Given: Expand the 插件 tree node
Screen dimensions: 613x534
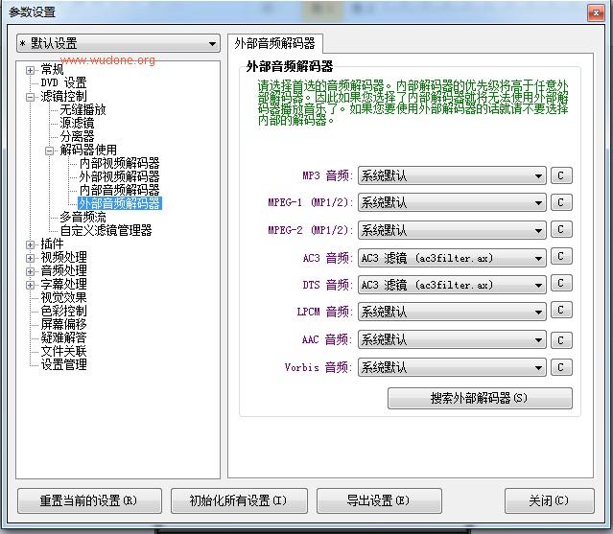Looking at the screenshot, I should click(30, 244).
